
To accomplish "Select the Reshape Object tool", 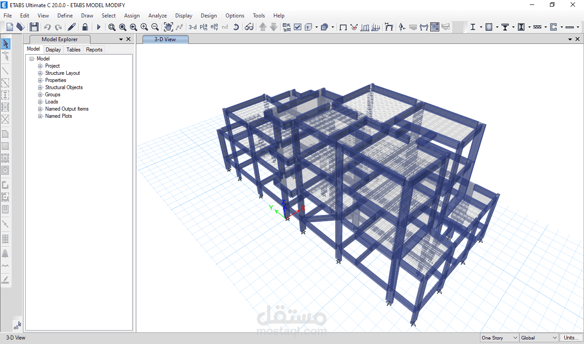I will click(5, 56).
